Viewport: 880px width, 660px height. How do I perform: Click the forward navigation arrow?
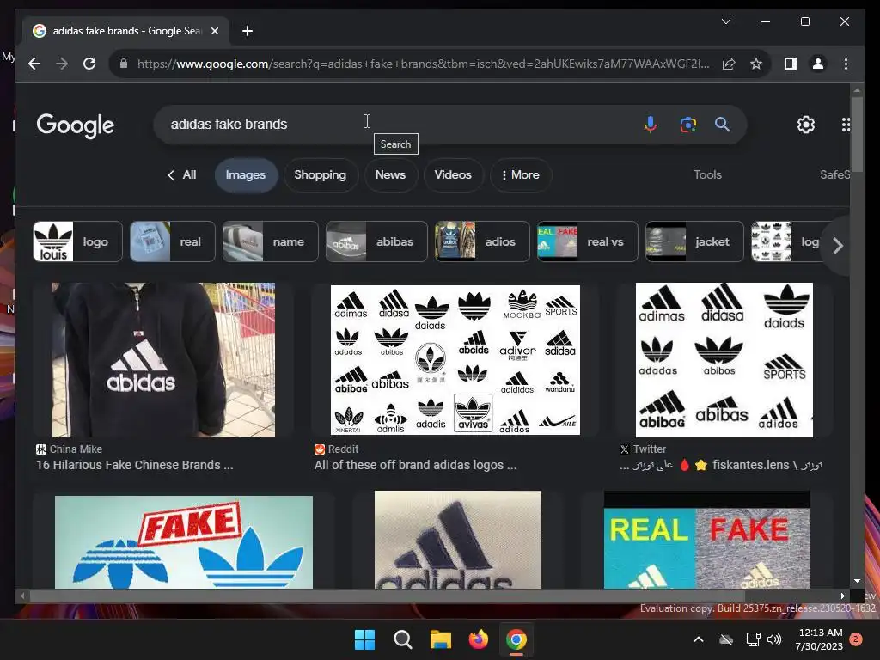click(x=62, y=64)
